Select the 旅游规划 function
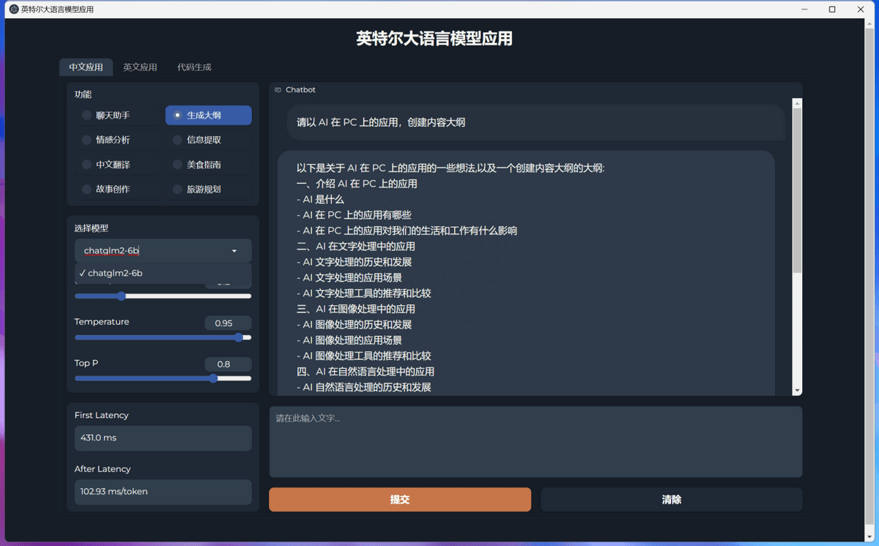This screenshot has width=879, height=546. pos(207,189)
